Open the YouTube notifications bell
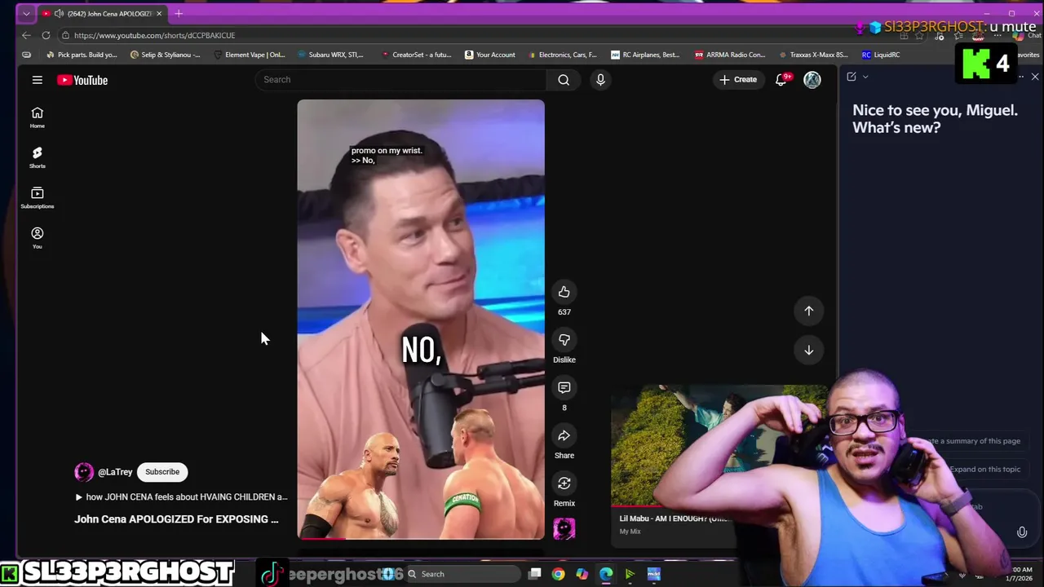The image size is (1044, 587). tap(781, 79)
